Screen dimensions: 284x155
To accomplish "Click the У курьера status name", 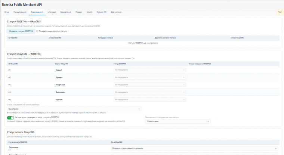I will click(60, 85).
